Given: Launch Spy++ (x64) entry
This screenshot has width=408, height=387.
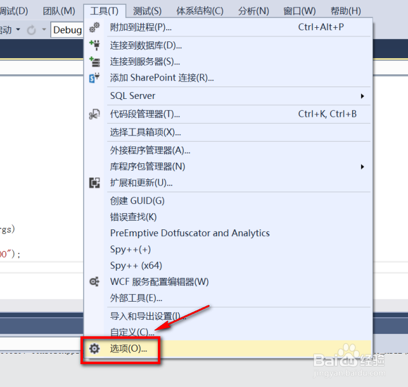Looking at the screenshot, I should tap(228, 265).
